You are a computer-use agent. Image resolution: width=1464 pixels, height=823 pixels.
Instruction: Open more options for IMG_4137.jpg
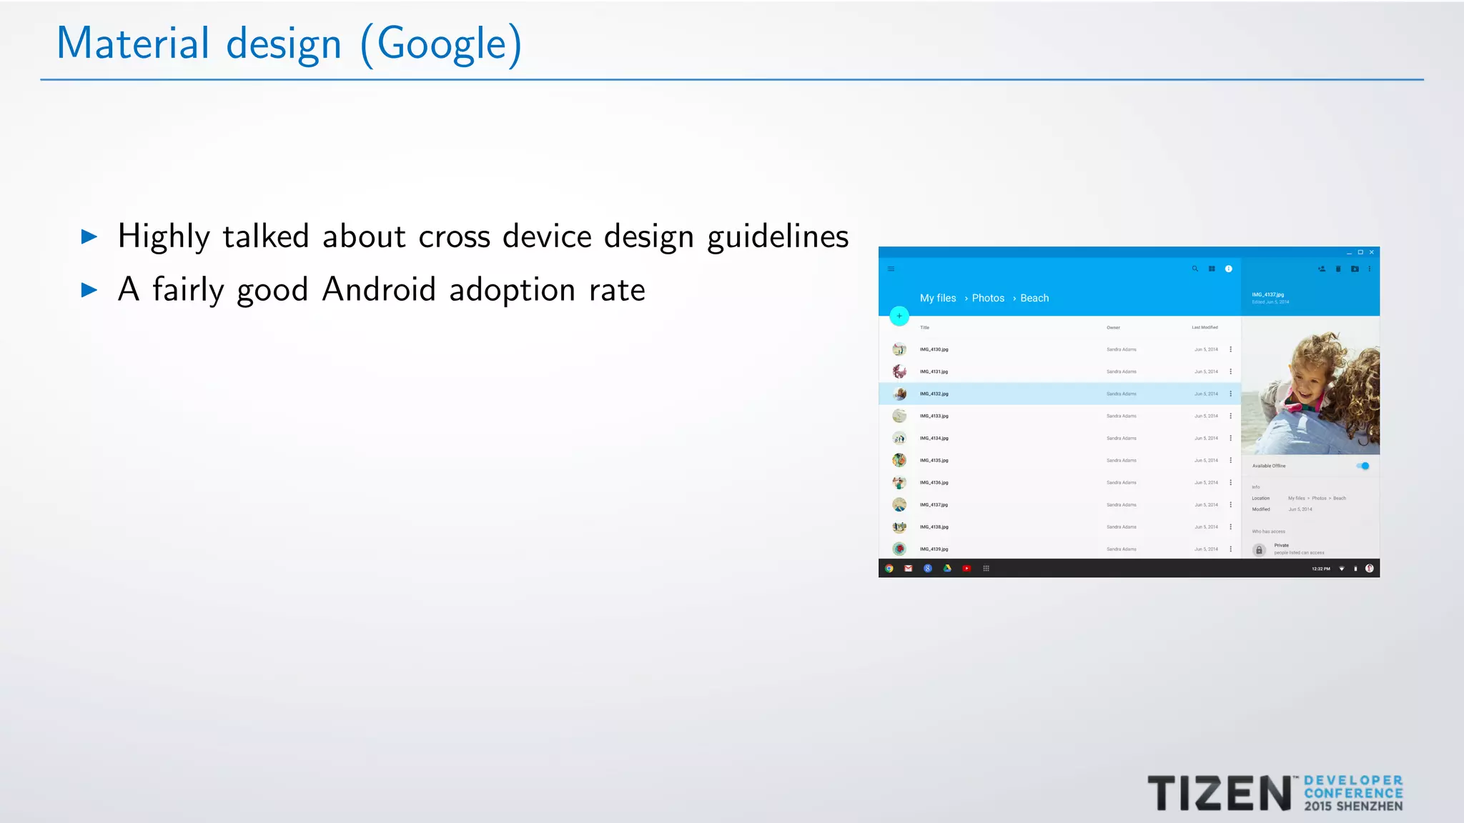tap(1230, 504)
